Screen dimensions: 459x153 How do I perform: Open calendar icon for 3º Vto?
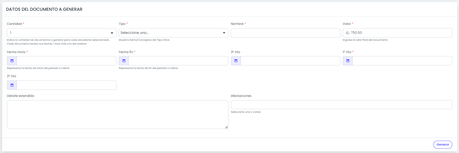pyautogui.click(x=236, y=61)
